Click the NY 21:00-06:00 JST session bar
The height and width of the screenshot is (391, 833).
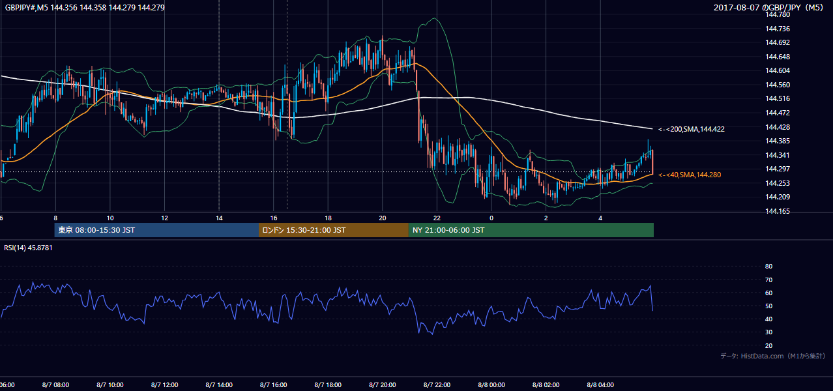coord(531,230)
